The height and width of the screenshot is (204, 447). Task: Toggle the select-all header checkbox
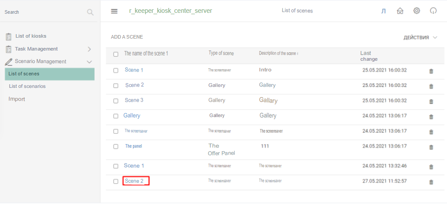pos(116,54)
